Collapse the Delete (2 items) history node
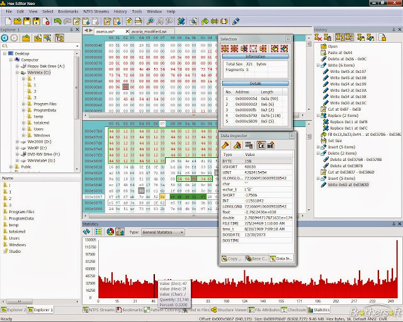This screenshot has height=322, width=403. click(318, 153)
